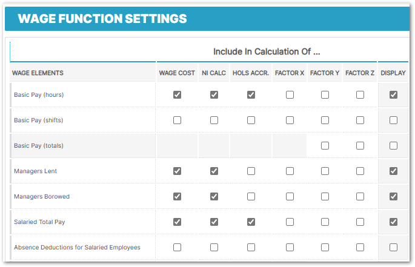
Task: Uncheck NI Calc for Managers Lent
Action: tap(214, 171)
